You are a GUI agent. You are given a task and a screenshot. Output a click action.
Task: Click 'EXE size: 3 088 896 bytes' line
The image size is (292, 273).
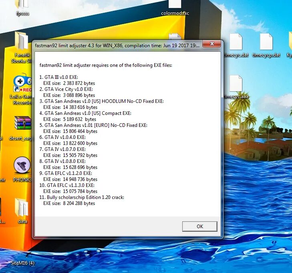(x=69, y=95)
